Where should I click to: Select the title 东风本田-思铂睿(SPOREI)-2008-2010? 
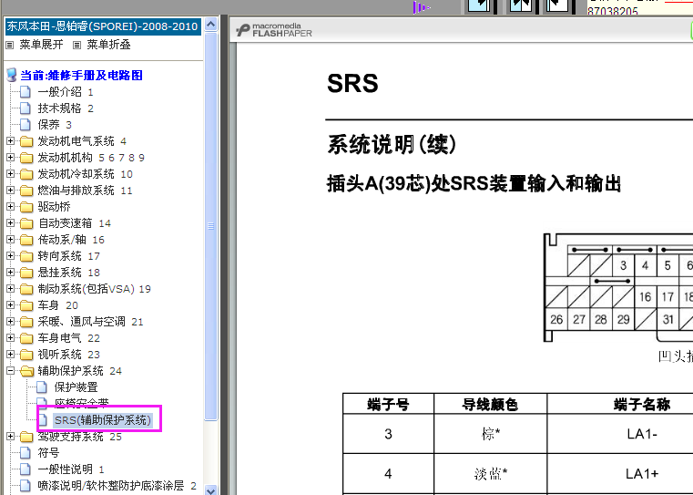102,26
